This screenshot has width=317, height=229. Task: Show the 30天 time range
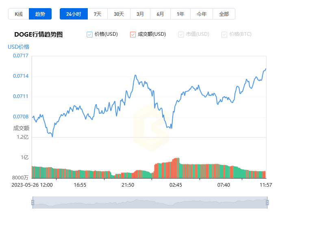coord(119,14)
